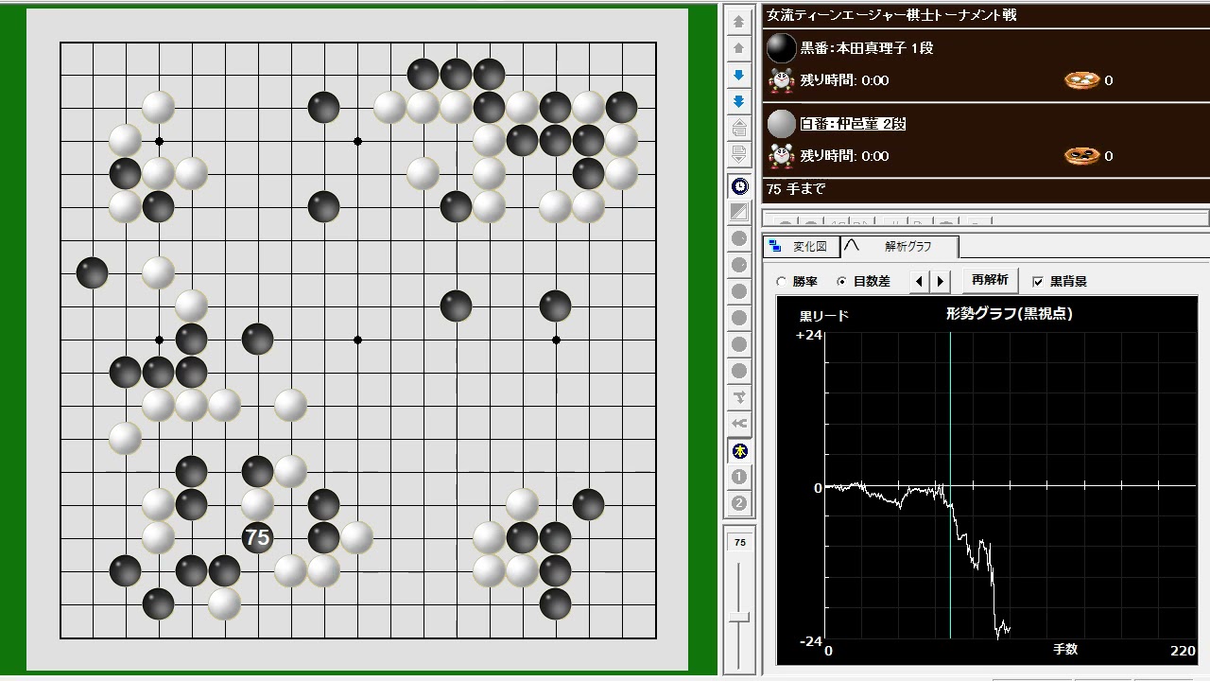The image size is (1210, 681).
Task: Click the highlighted text 白番:仲邑菫 2段
Action: click(853, 124)
